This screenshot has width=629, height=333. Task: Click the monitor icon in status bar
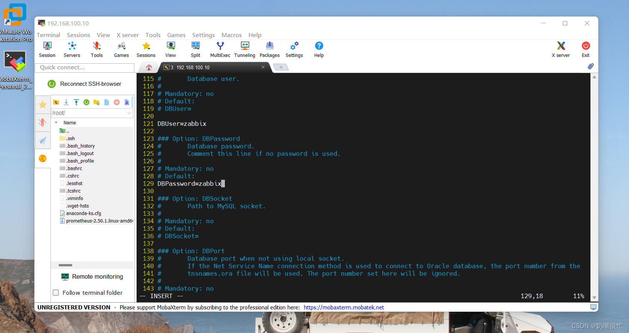click(x=593, y=307)
